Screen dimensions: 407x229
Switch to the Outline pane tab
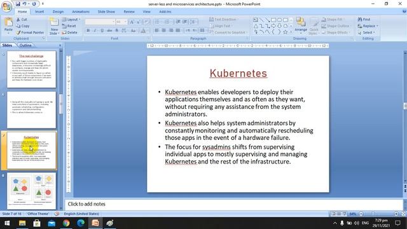25,45
